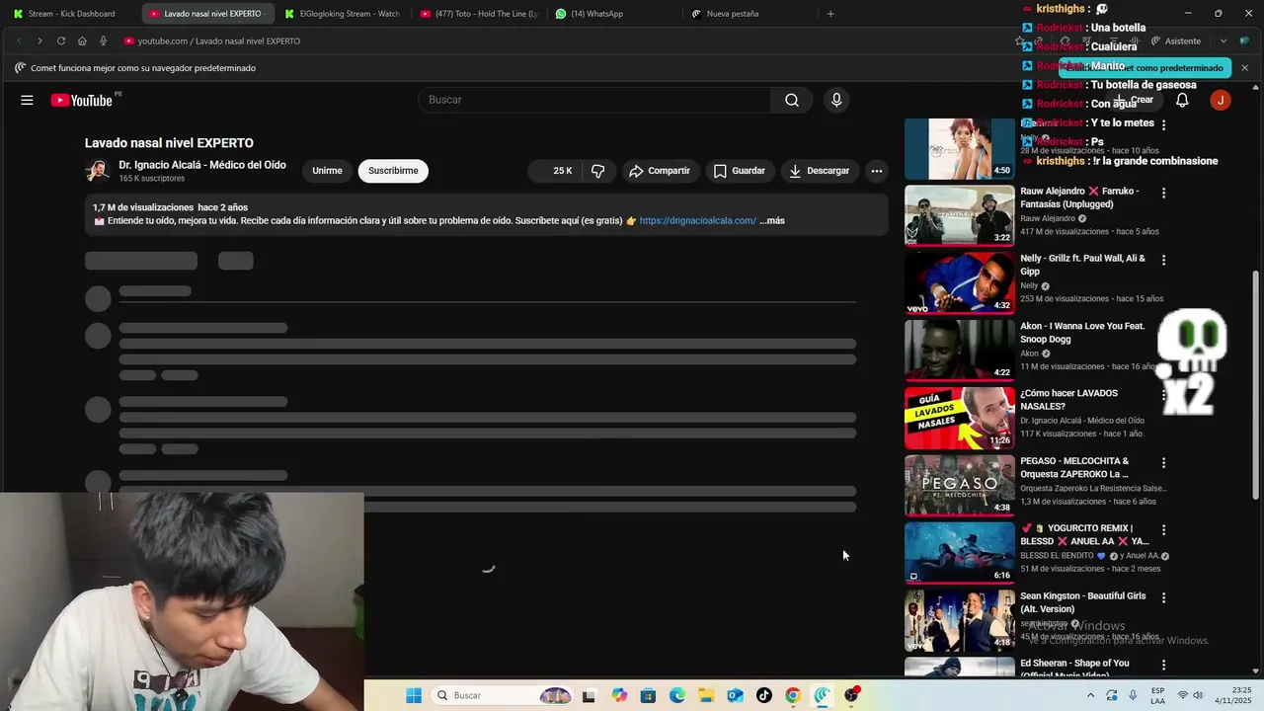Screen dimensions: 1264x711
Task: Open the YouTube hamburger guide menu
Action: tap(27, 100)
